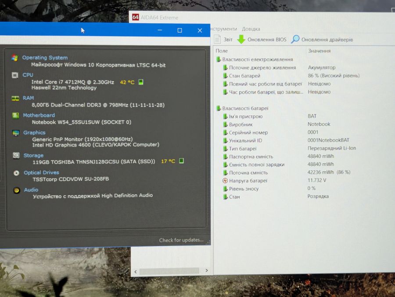395x297 pixels.
Task: Click icon beside Час роботи батареї, що залиш...
Action: click(x=225, y=92)
